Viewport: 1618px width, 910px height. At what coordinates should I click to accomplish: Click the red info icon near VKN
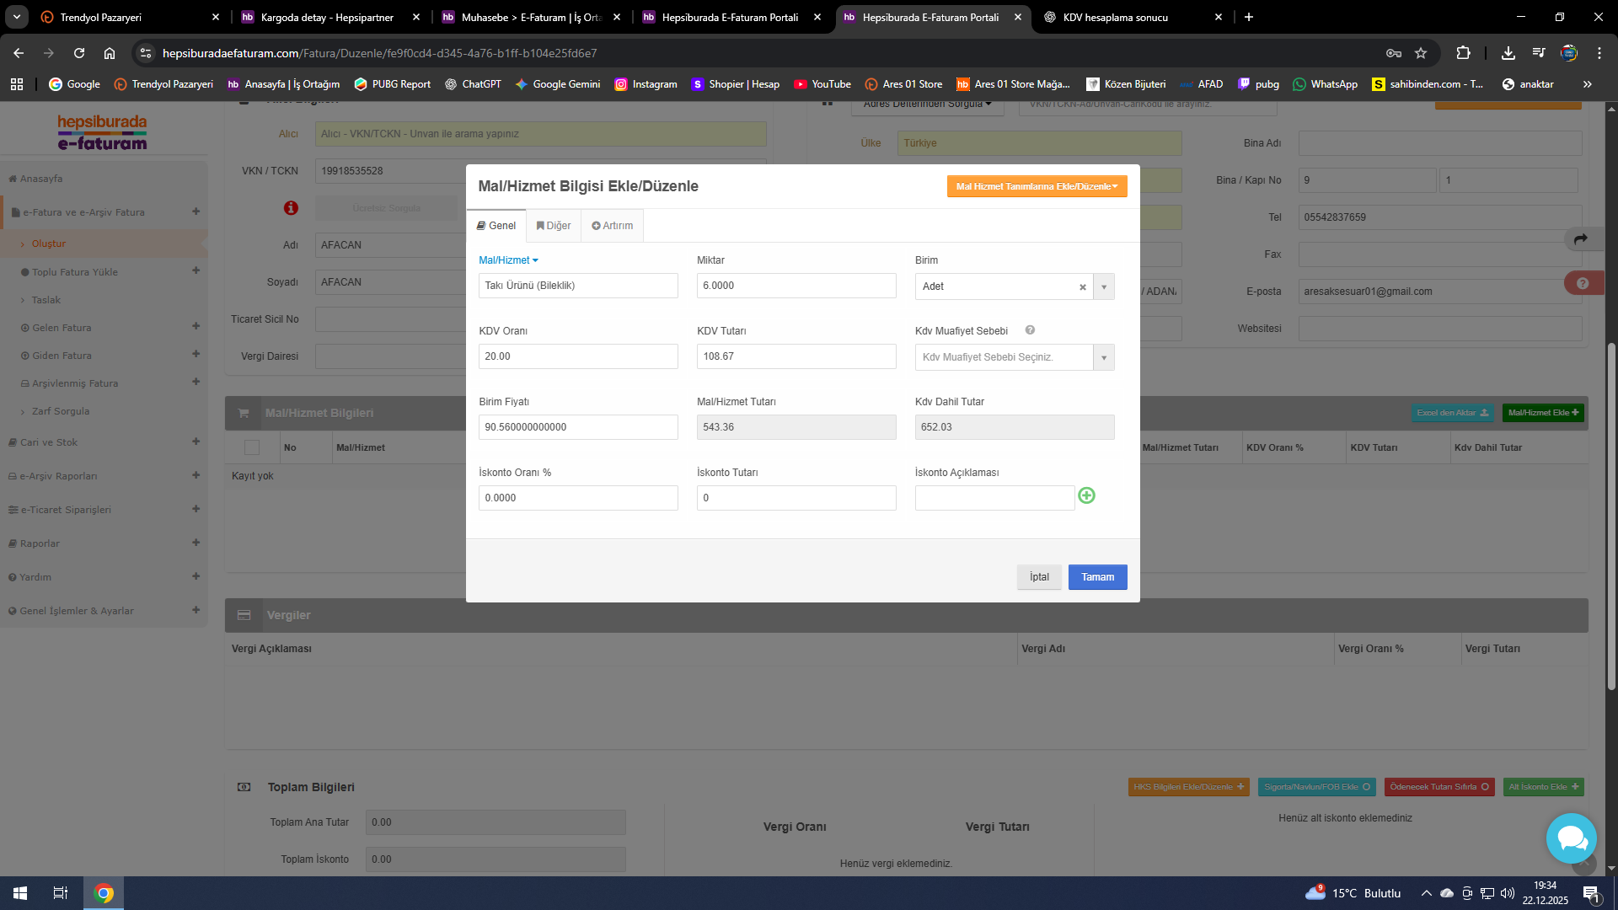click(x=291, y=207)
